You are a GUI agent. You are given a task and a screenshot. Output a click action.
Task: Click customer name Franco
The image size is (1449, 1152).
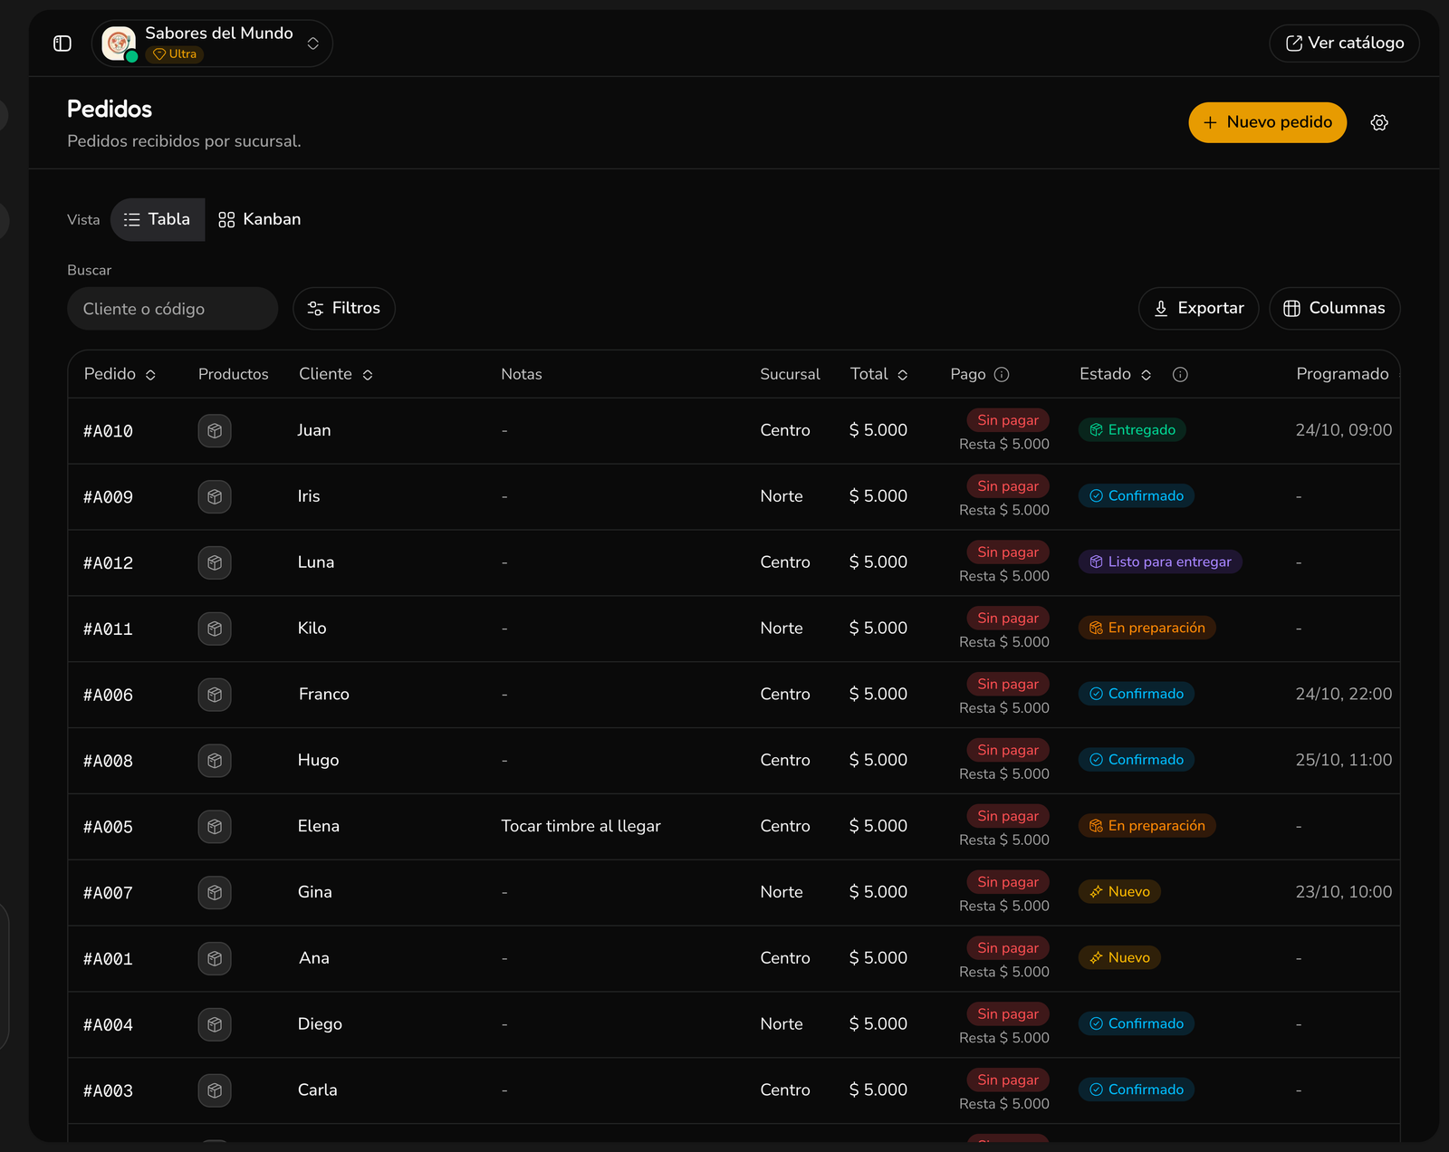(x=324, y=694)
